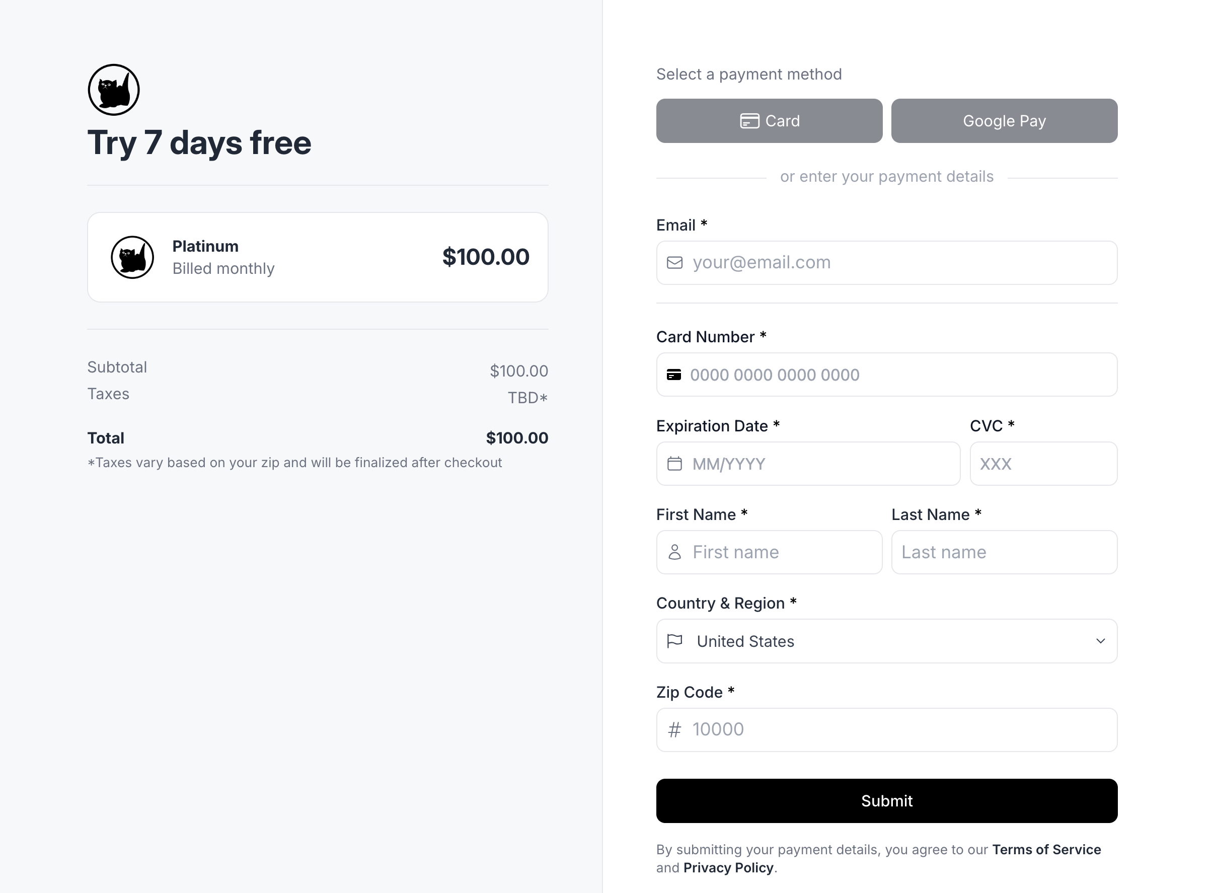Click the credit card icon in Card Number field
The width and height of the screenshot is (1215, 893).
(674, 375)
